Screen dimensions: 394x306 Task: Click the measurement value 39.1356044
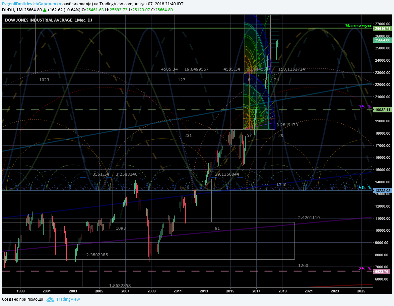(227, 174)
